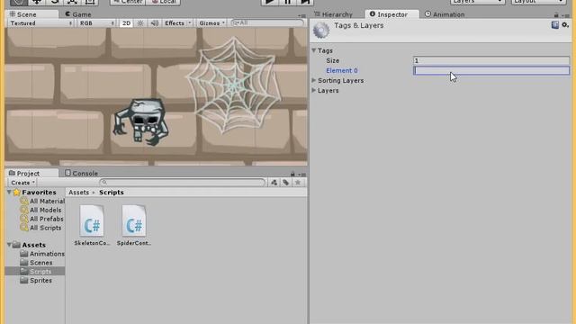The image size is (576, 324).
Task: Select the All Materials saved search
Action: [x=42, y=201]
